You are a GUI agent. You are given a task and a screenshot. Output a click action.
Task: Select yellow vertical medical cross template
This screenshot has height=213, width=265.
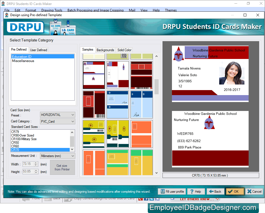118,134
